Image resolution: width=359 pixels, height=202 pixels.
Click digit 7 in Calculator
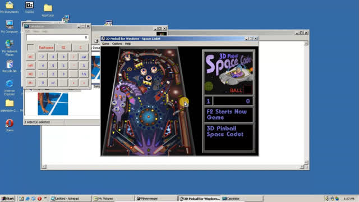[x=43, y=57]
